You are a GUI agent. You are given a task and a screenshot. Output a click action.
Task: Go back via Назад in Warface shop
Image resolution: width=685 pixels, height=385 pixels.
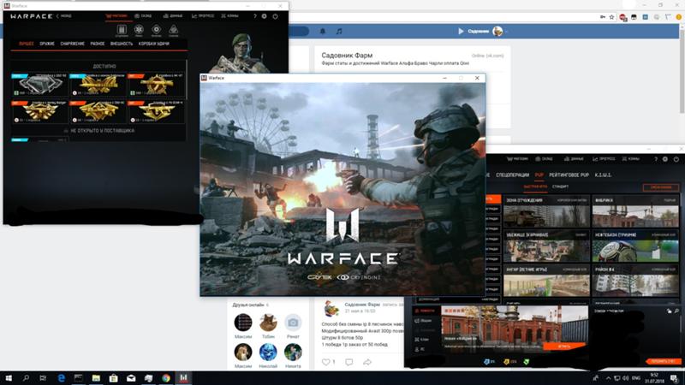[x=63, y=16]
